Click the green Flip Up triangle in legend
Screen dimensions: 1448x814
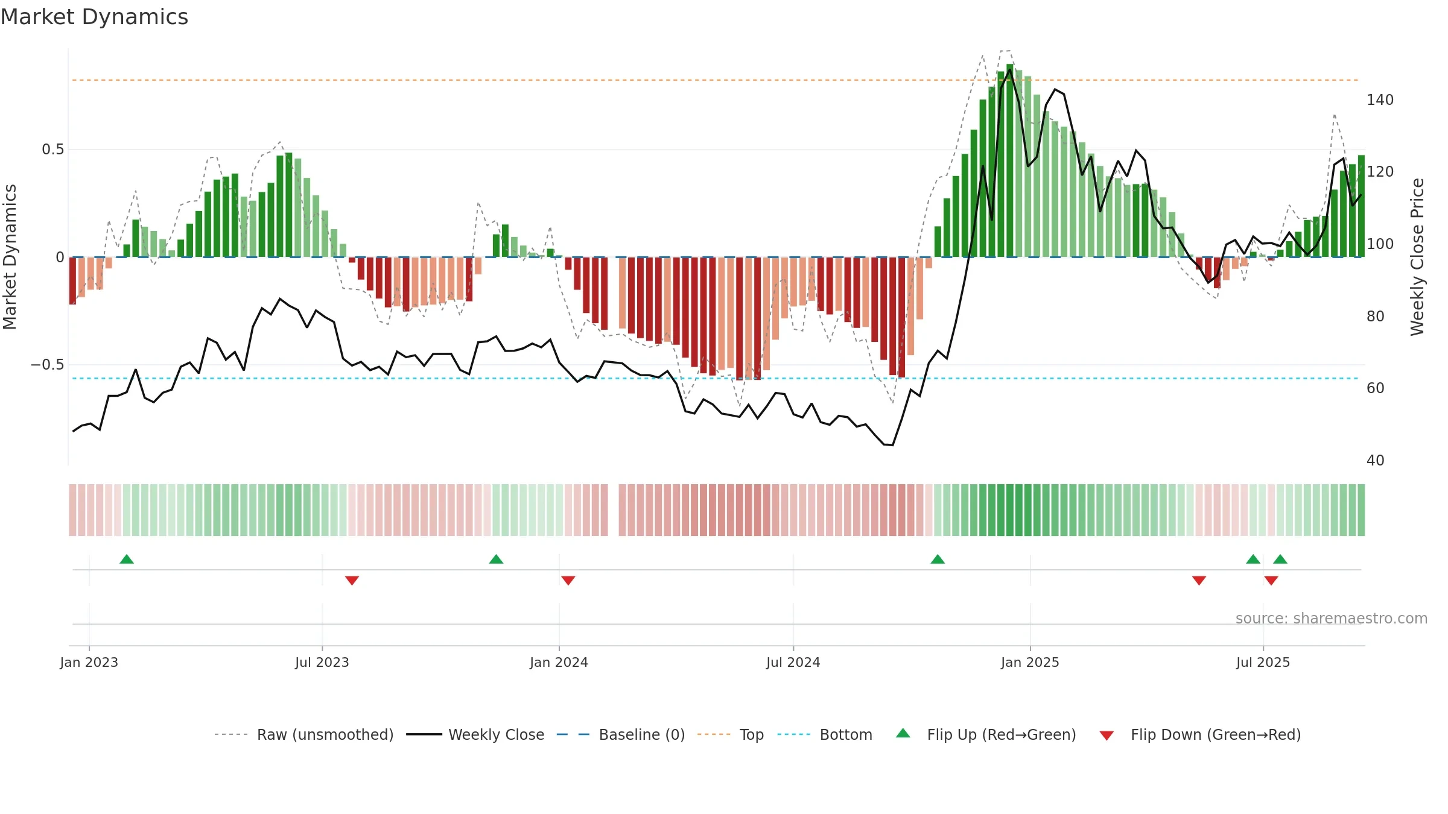[903, 733]
